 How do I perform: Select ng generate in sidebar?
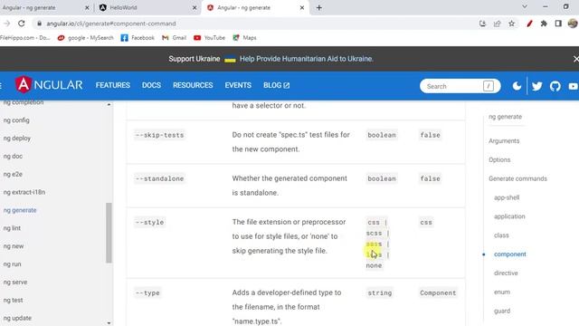pyautogui.click(x=20, y=210)
